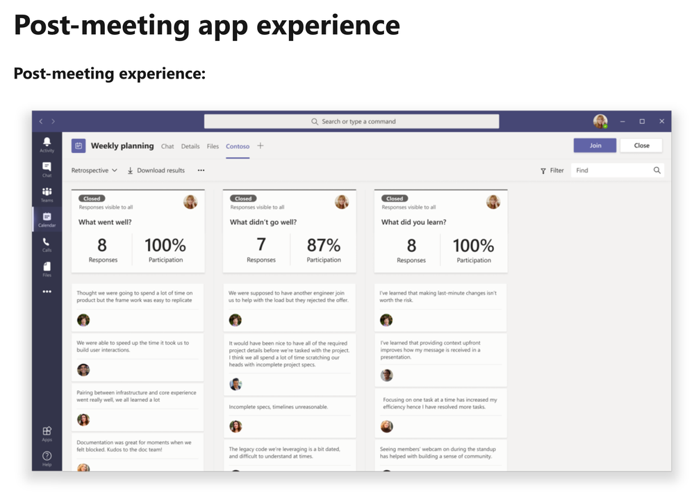Click the 'What didn't go well?' title
Viewport: 694px width, 498px height.
263,222
